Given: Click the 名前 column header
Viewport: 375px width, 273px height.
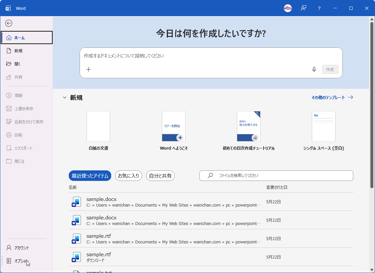Looking at the screenshot, I should (73, 187).
